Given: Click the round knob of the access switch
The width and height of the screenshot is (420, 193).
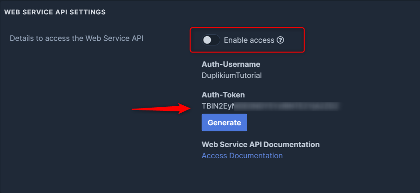Looking at the screenshot, I should (x=207, y=40).
